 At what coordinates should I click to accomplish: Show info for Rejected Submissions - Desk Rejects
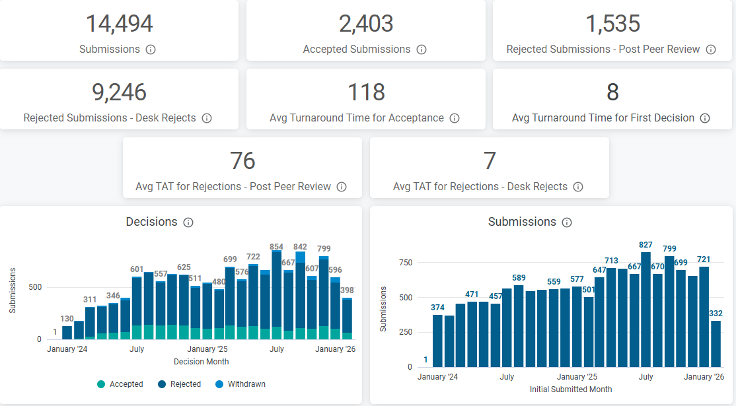point(207,118)
